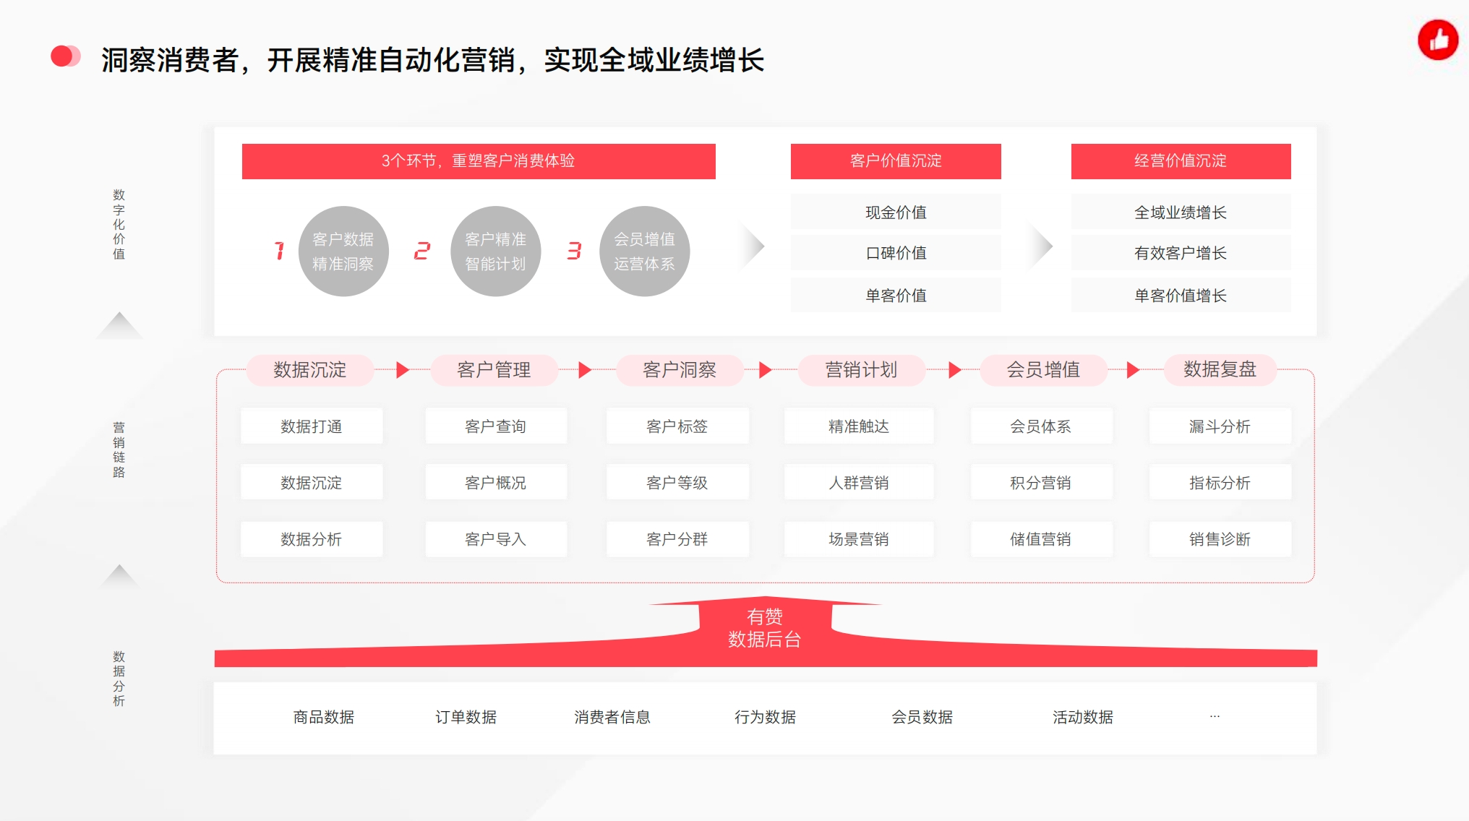
Task: Click the 会员体系 item
Action: pyautogui.click(x=1041, y=426)
